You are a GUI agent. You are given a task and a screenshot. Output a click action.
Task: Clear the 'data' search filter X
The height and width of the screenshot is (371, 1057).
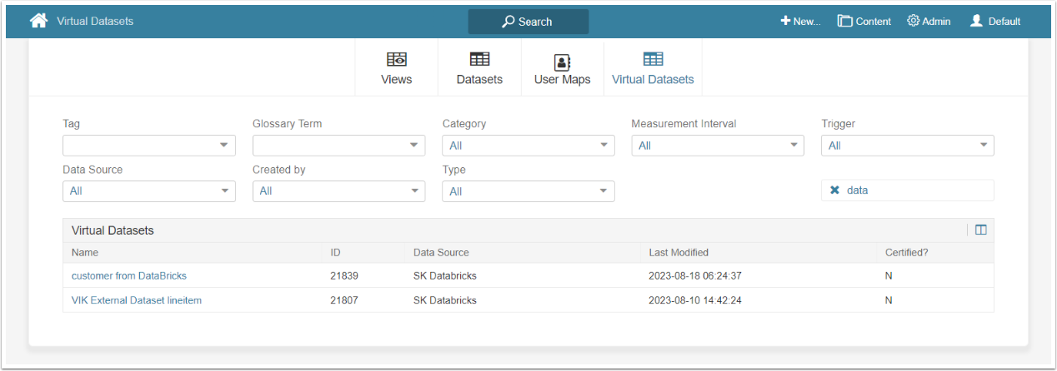coord(834,190)
